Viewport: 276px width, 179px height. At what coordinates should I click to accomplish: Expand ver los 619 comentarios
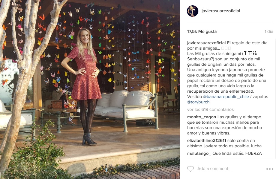pos(210,109)
